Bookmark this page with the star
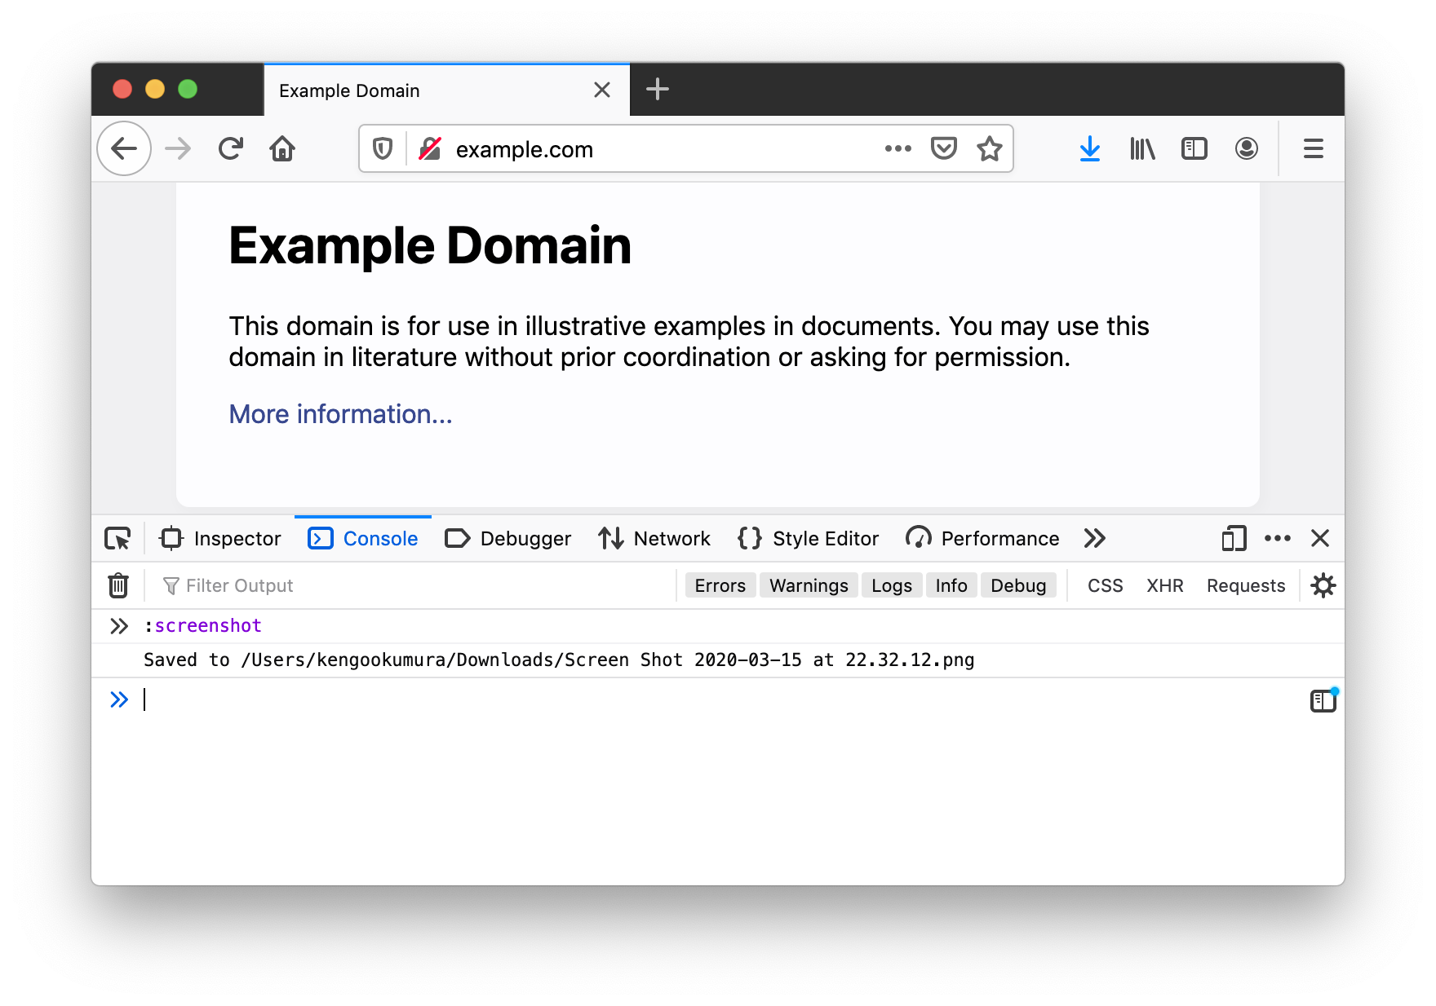Viewport: 1436px width, 1006px height. click(990, 148)
